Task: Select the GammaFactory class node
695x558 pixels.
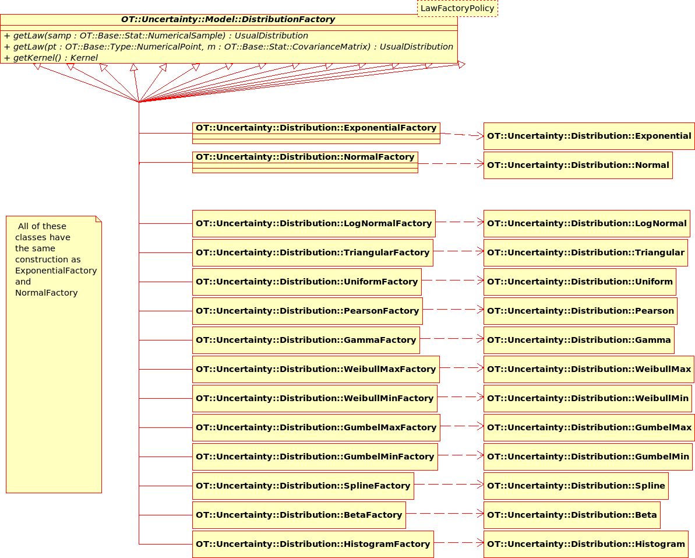Action: (x=305, y=340)
